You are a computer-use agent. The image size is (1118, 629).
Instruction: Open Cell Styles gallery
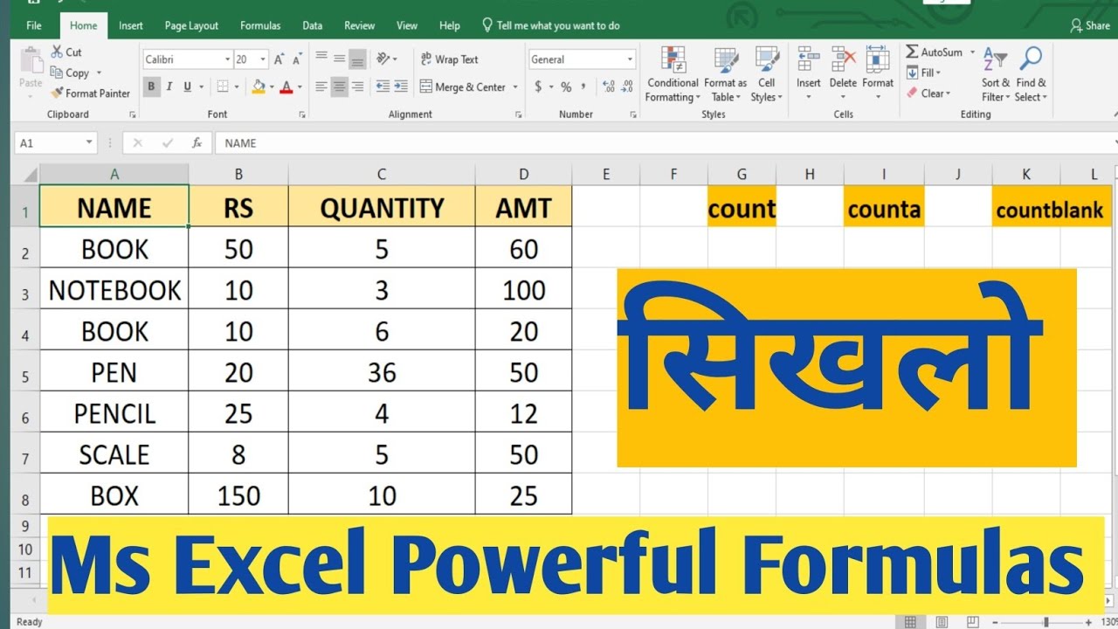(767, 74)
